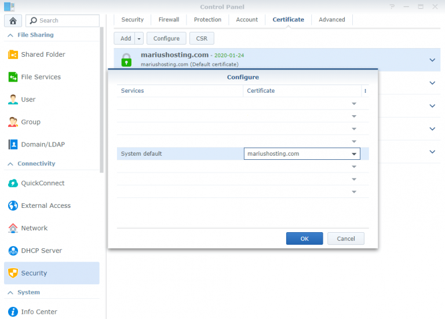The height and width of the screenshot is (319, 445).
Task: Click the CSR button
Action: [202, 39]
